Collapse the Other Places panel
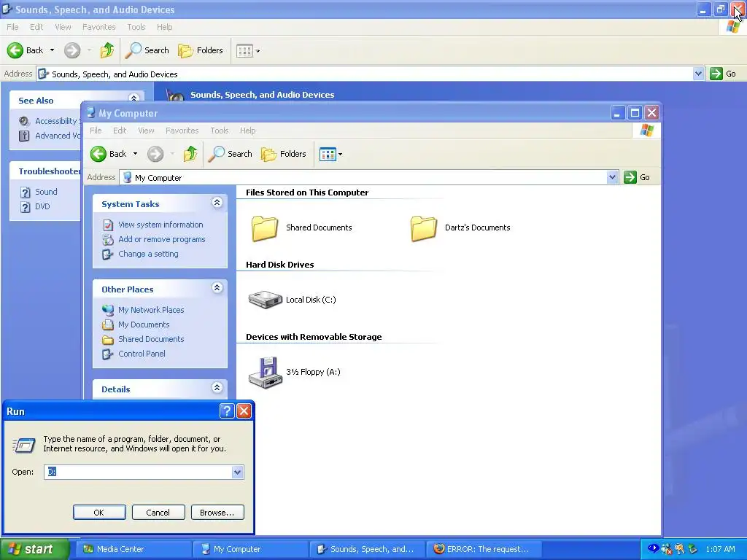Screen dimensions: 747x560 click(217, 287)
